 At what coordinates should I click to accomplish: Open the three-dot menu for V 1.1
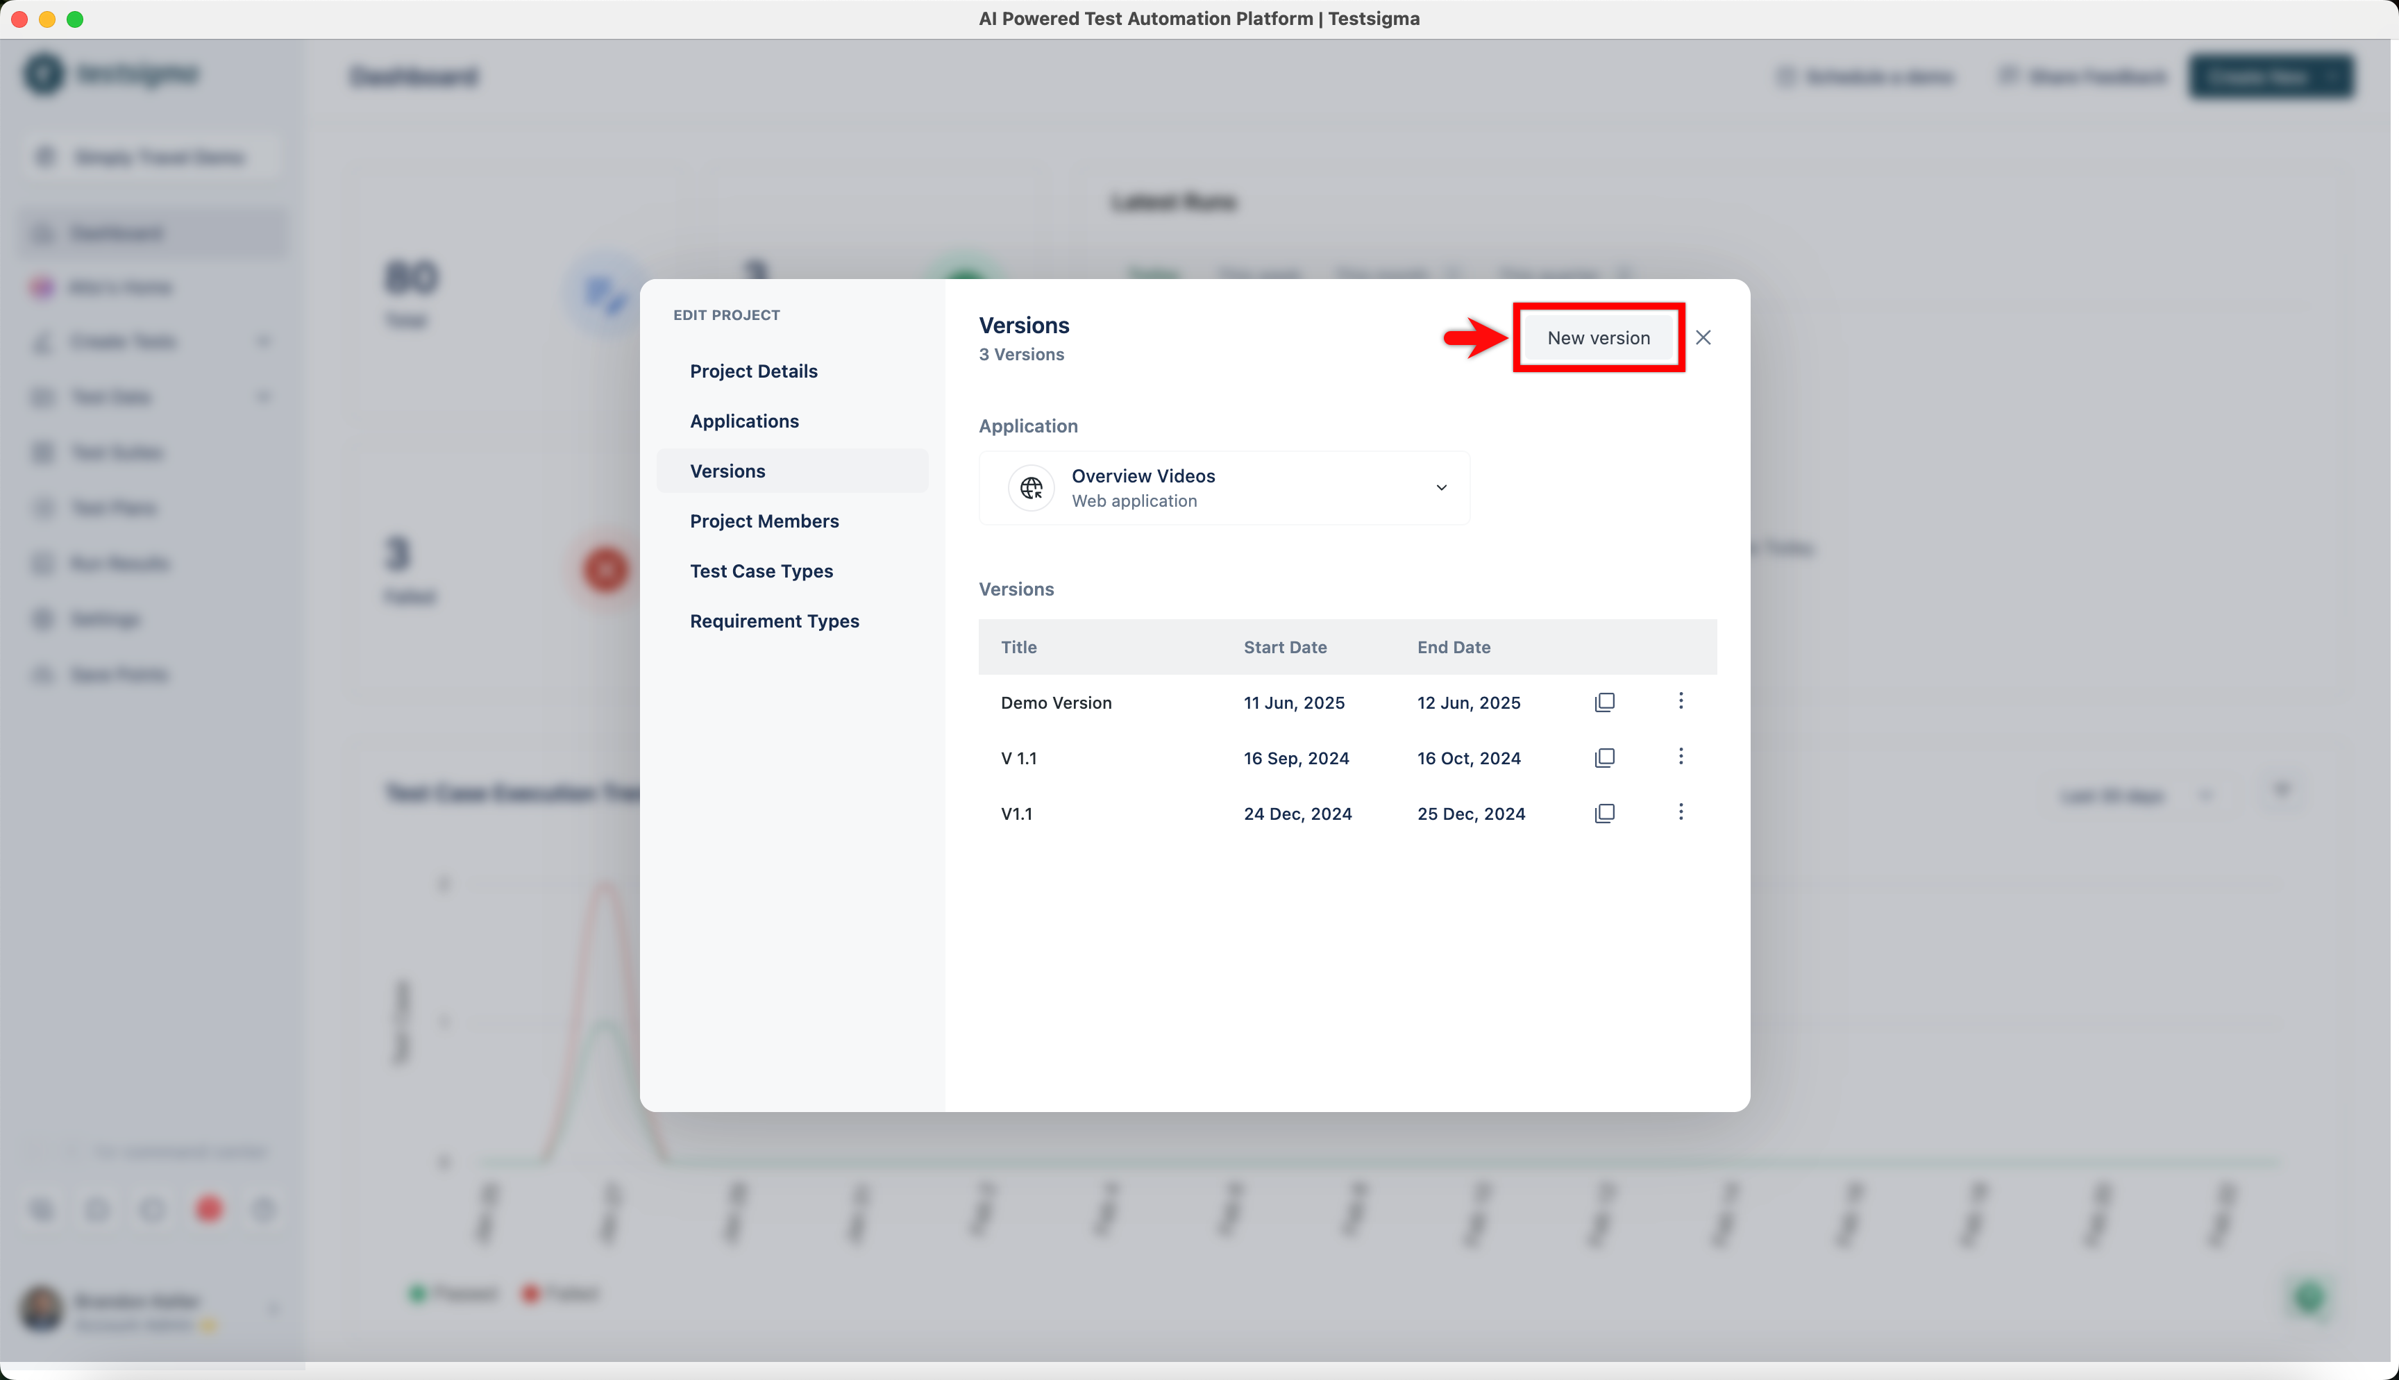click(1681, 757)
